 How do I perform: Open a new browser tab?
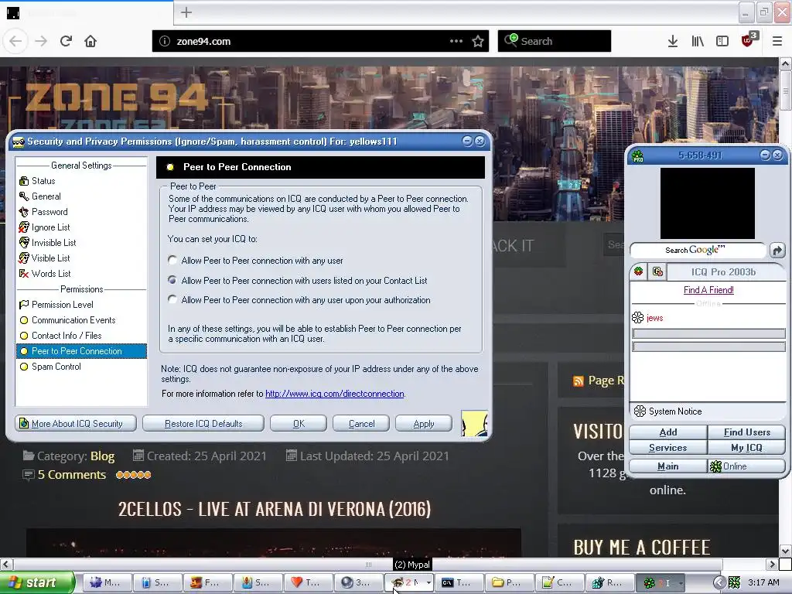tap(186, 12)
